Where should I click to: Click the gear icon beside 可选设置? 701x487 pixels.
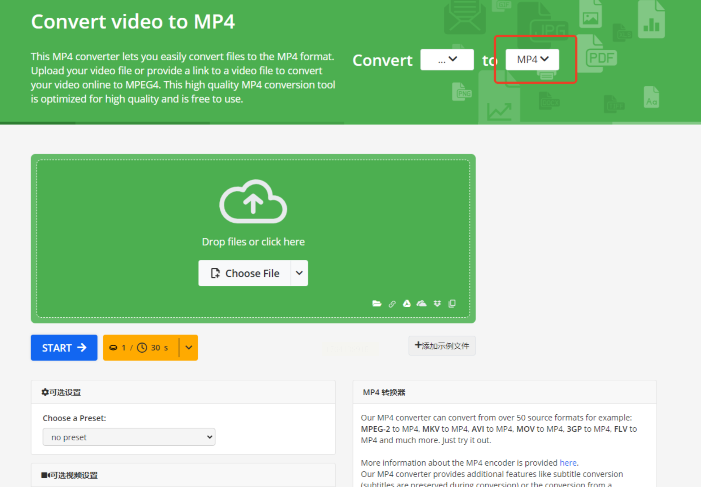point(45,392)
